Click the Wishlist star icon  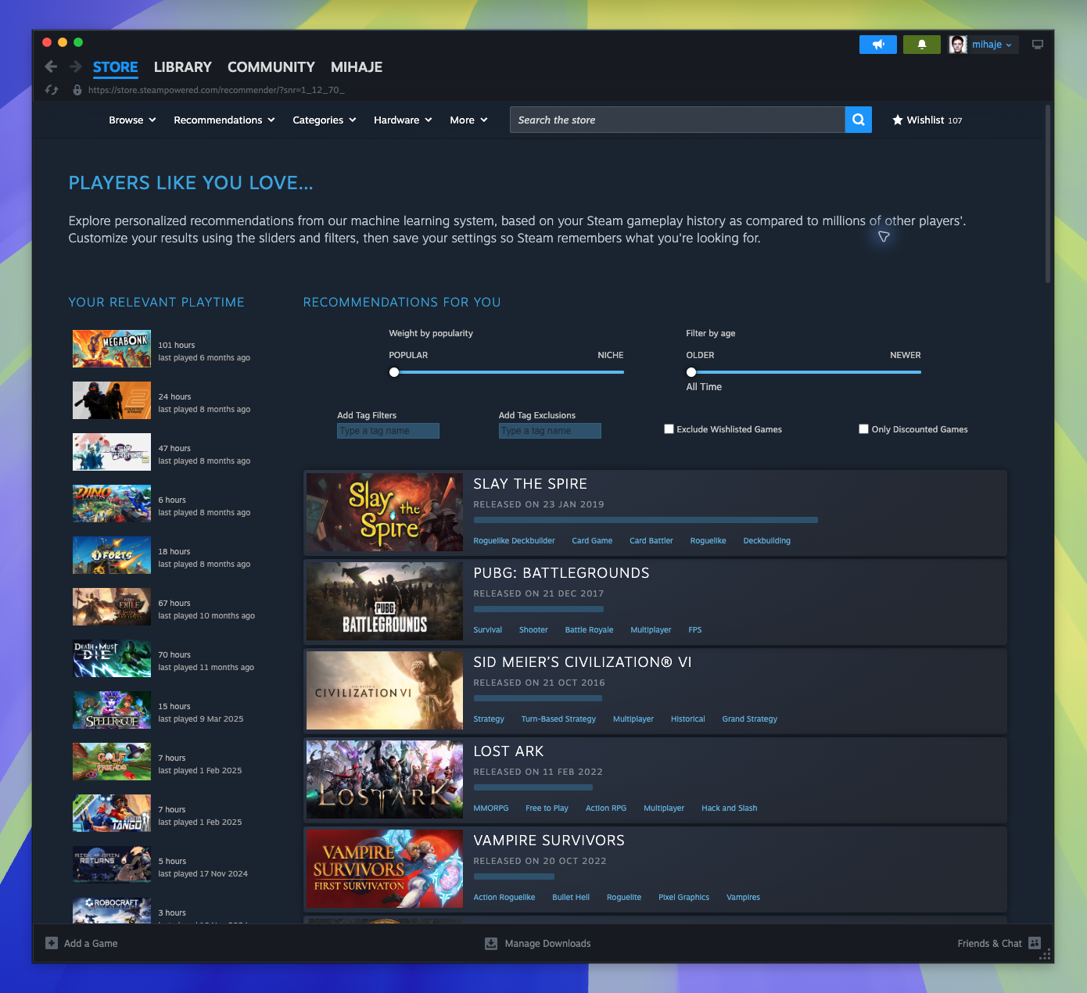coord(898,120)
